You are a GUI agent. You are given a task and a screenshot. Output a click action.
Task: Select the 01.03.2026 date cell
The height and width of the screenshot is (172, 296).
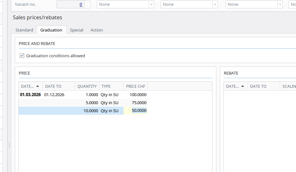pos(30,95)
